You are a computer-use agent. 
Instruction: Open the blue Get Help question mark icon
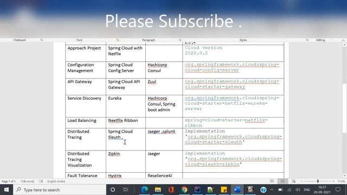[264, 190]
